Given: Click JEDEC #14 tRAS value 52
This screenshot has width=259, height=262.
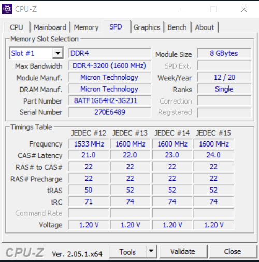Looking at the screenshot, I should pos(172,190).
